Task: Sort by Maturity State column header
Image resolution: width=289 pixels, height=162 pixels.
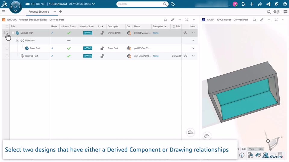Action: pyautogui.click(x=86, y=26)
